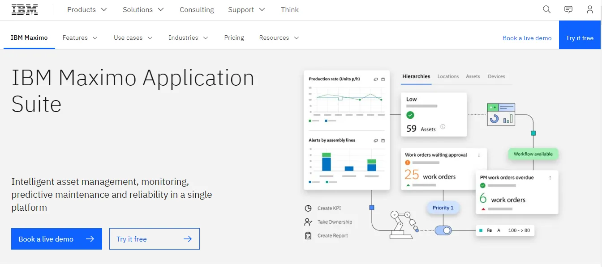This screenshot has height=267, width=602.
Task: Open Think in top navigation
Action: pyautogui.click(x=290, y=9)
